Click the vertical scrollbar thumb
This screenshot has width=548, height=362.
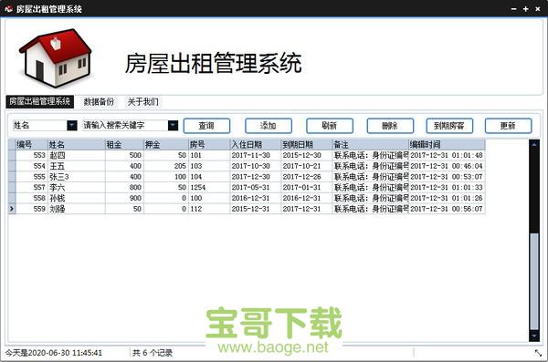[x=534, y=282]
